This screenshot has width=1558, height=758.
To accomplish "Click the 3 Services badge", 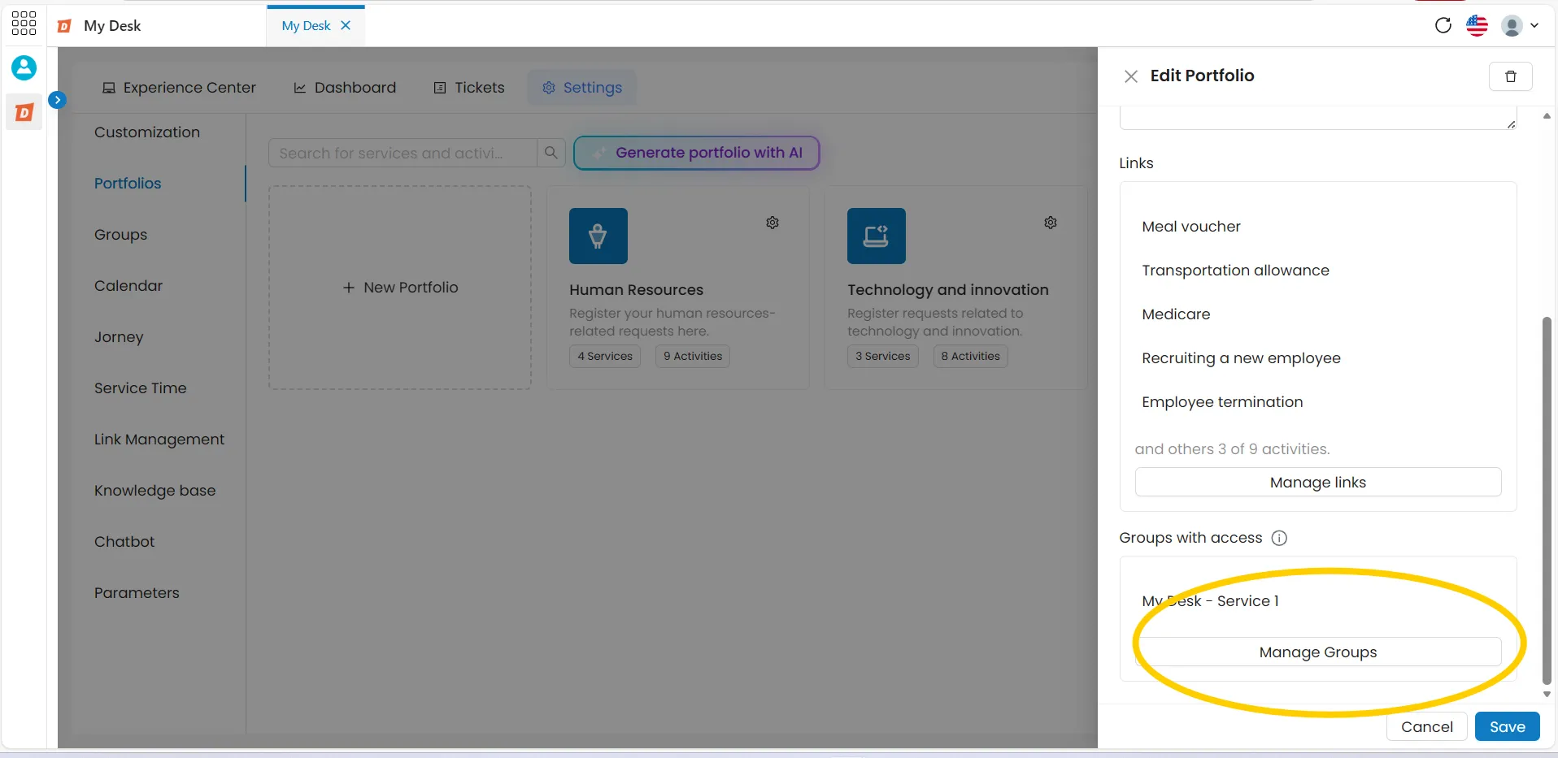I will point(883,357).
